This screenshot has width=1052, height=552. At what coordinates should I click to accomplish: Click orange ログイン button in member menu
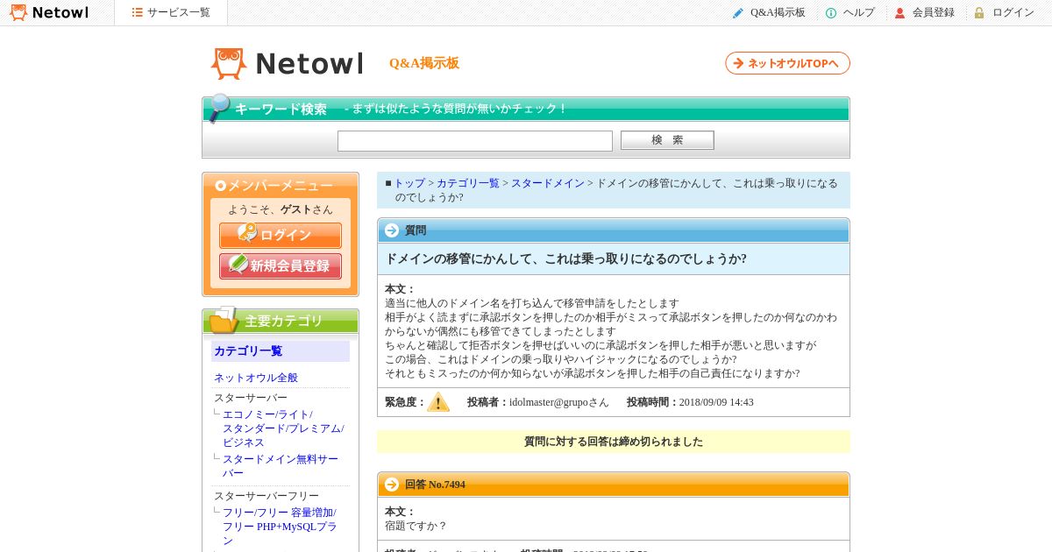pos(281,236)
